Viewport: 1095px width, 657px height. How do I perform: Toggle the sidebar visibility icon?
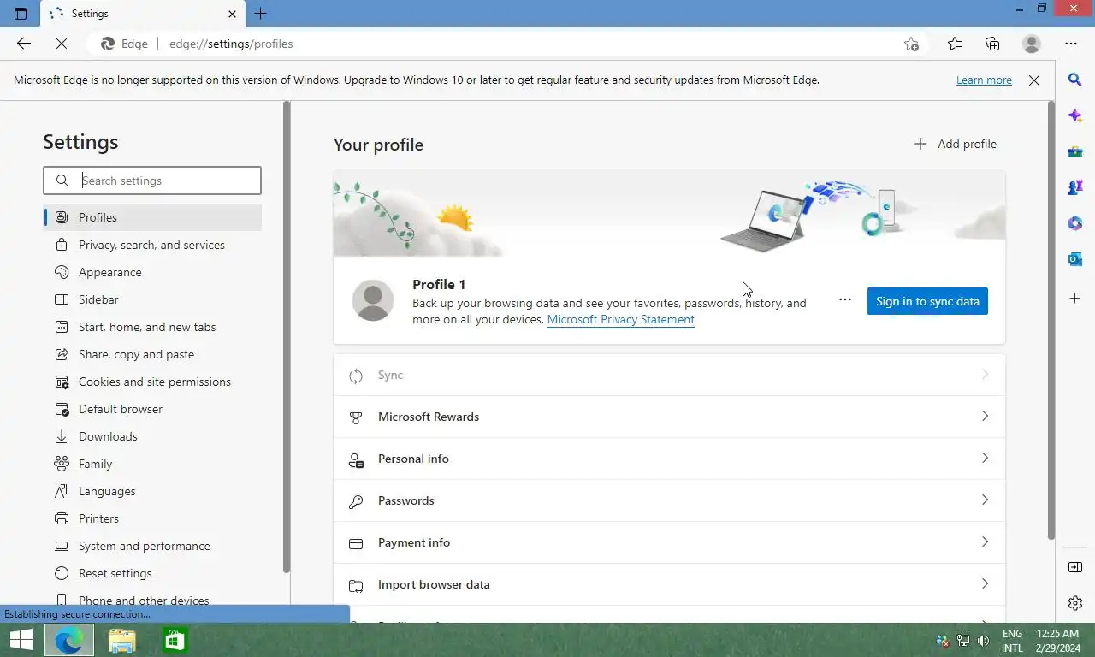[x=1075, y=567]
